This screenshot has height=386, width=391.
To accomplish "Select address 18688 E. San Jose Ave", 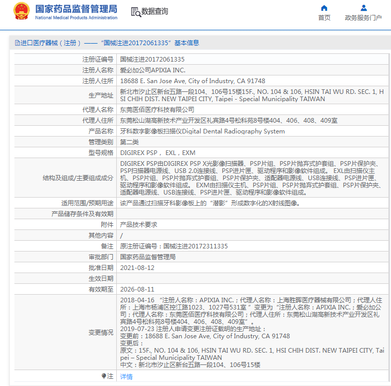I will tap(192, 81).
